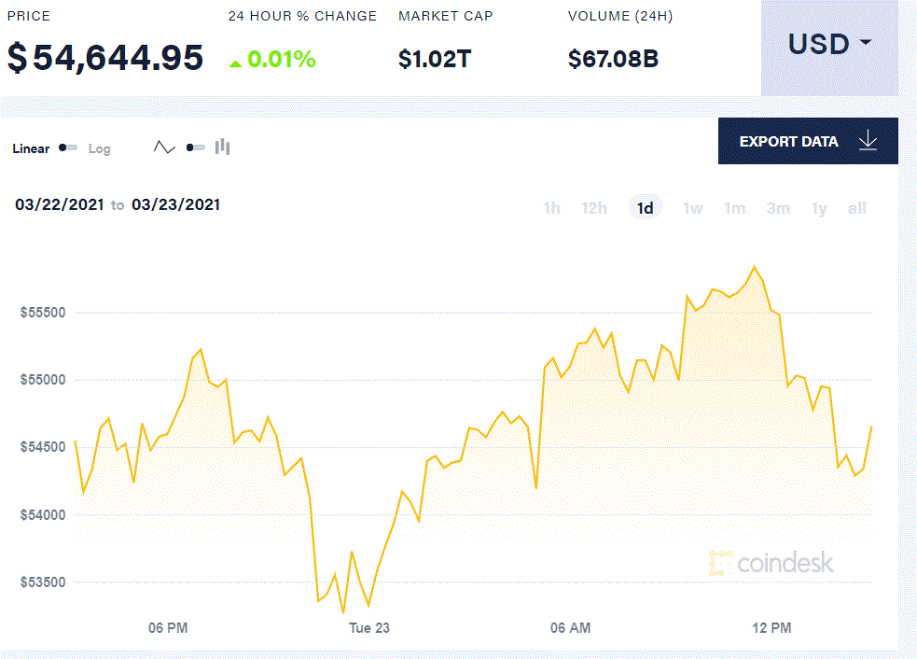This screenshot has width=917, height=659.
Task: Click the candlestick chart icon
Action: tap(222, 147)
